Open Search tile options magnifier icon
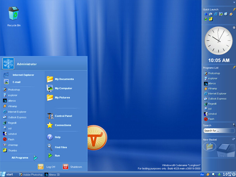 pyautogui.click(x=234, y=125)
